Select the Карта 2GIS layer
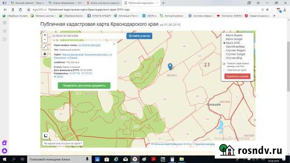The image size is (290, 163). click(x=232, y=43)
